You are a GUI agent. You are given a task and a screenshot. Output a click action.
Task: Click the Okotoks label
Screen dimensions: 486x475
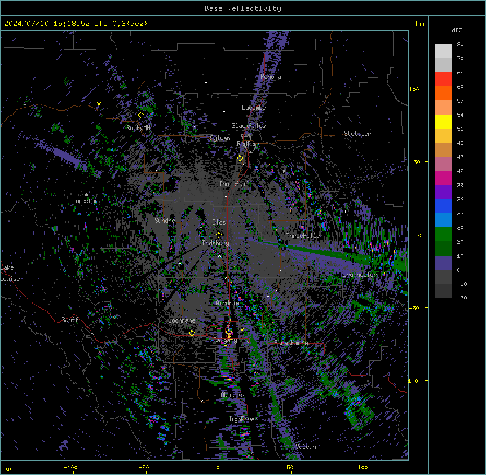click(232, 395)
